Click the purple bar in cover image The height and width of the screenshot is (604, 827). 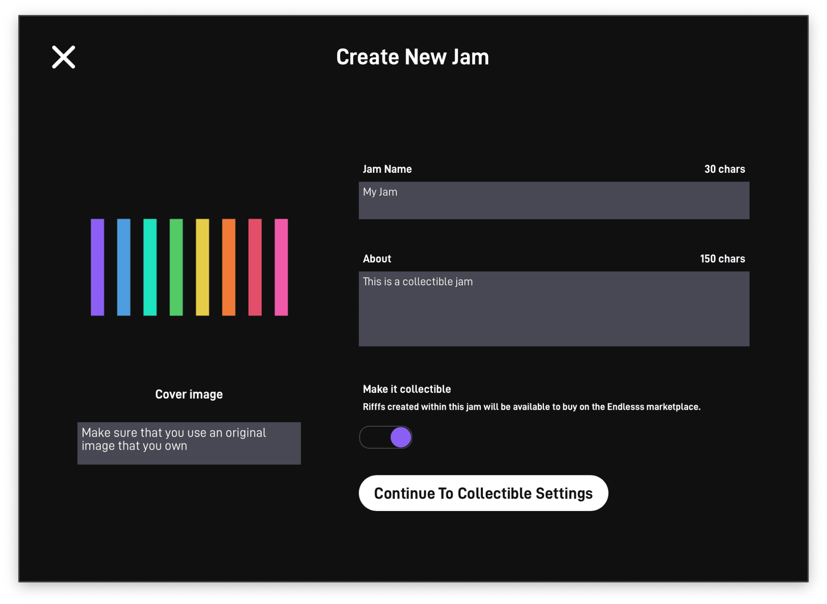[98, 267]
